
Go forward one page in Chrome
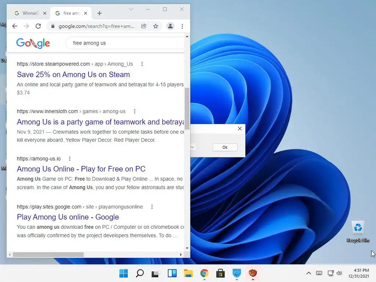point(26,26)
